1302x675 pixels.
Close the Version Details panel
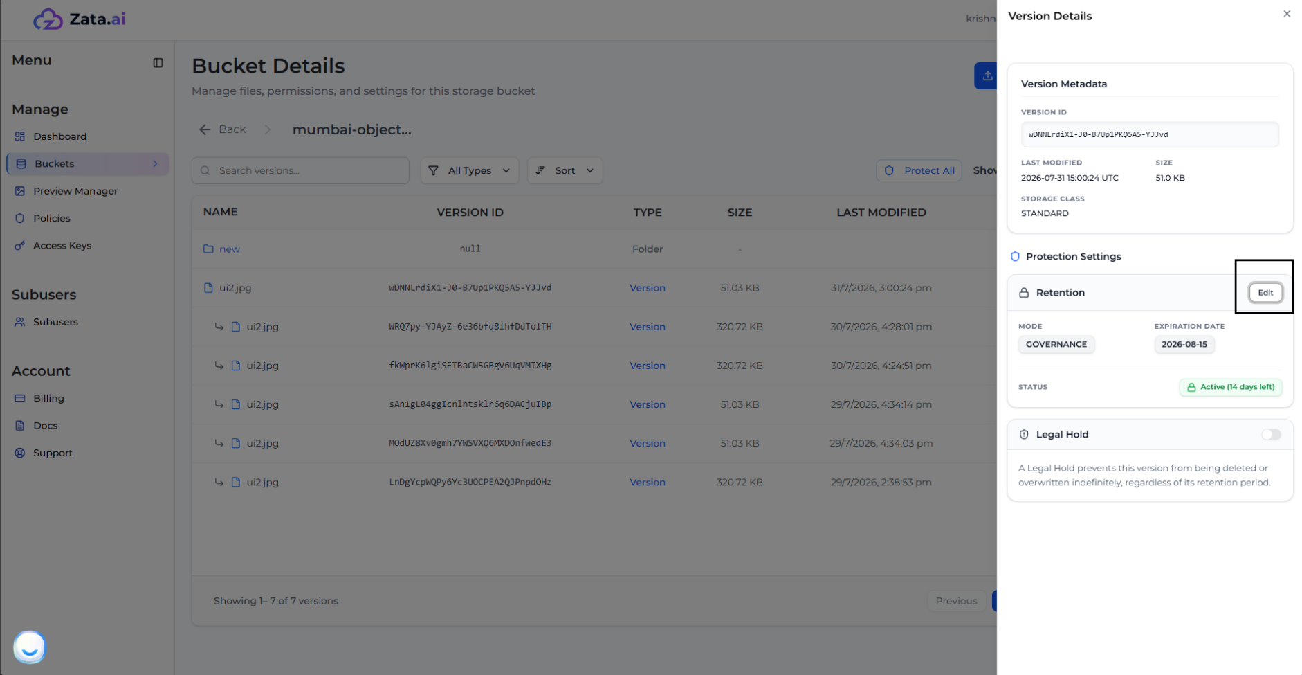[1287, 14]
